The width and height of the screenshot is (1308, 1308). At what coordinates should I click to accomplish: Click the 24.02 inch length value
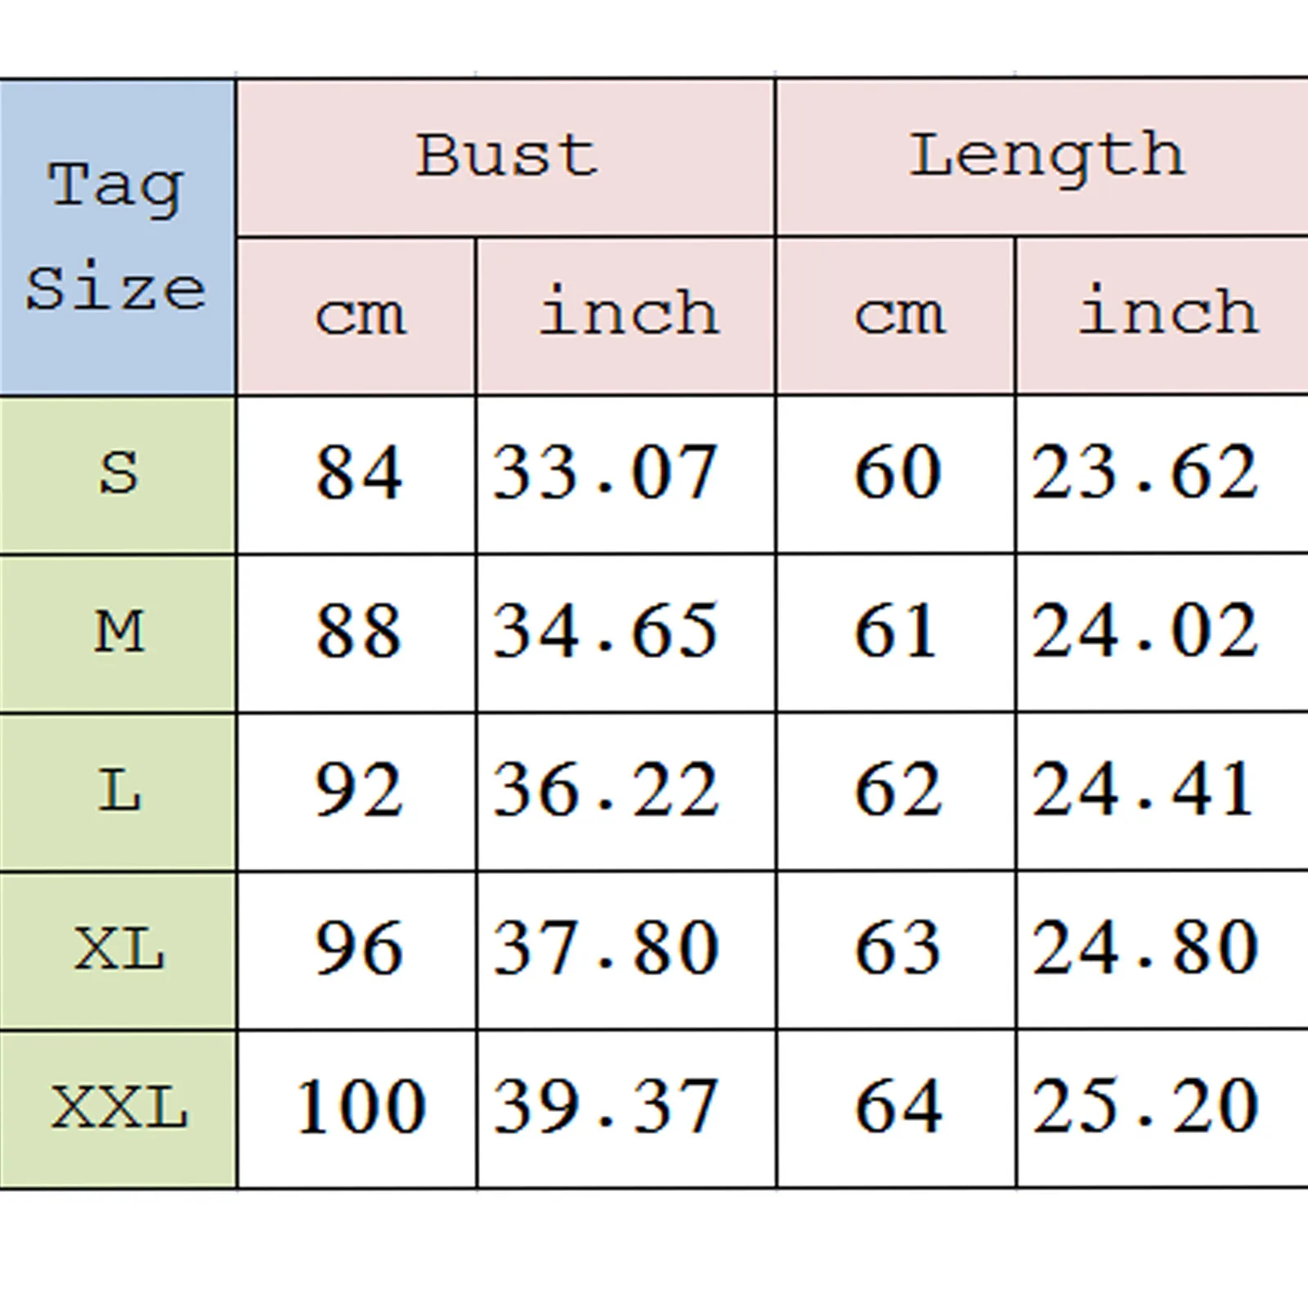[1144, 633]
